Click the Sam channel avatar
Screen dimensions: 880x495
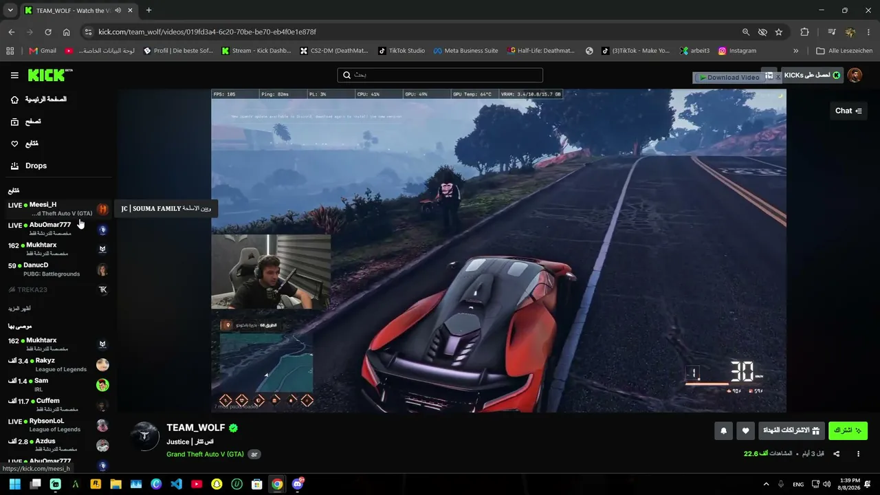pyautogui.click(x=102, y=385)
